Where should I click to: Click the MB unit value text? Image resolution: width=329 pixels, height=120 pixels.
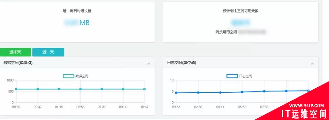coord(84,23)
